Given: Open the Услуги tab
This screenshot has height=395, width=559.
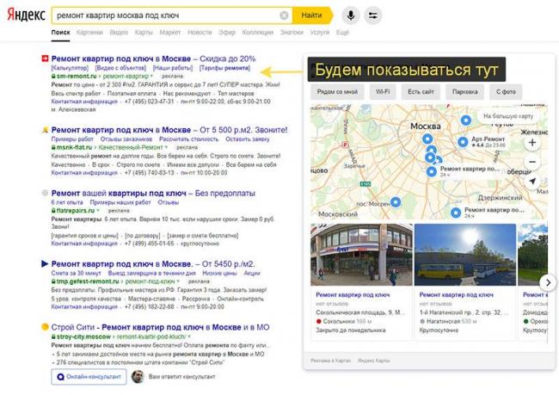Looking at the screenshot, I should 320,32.
